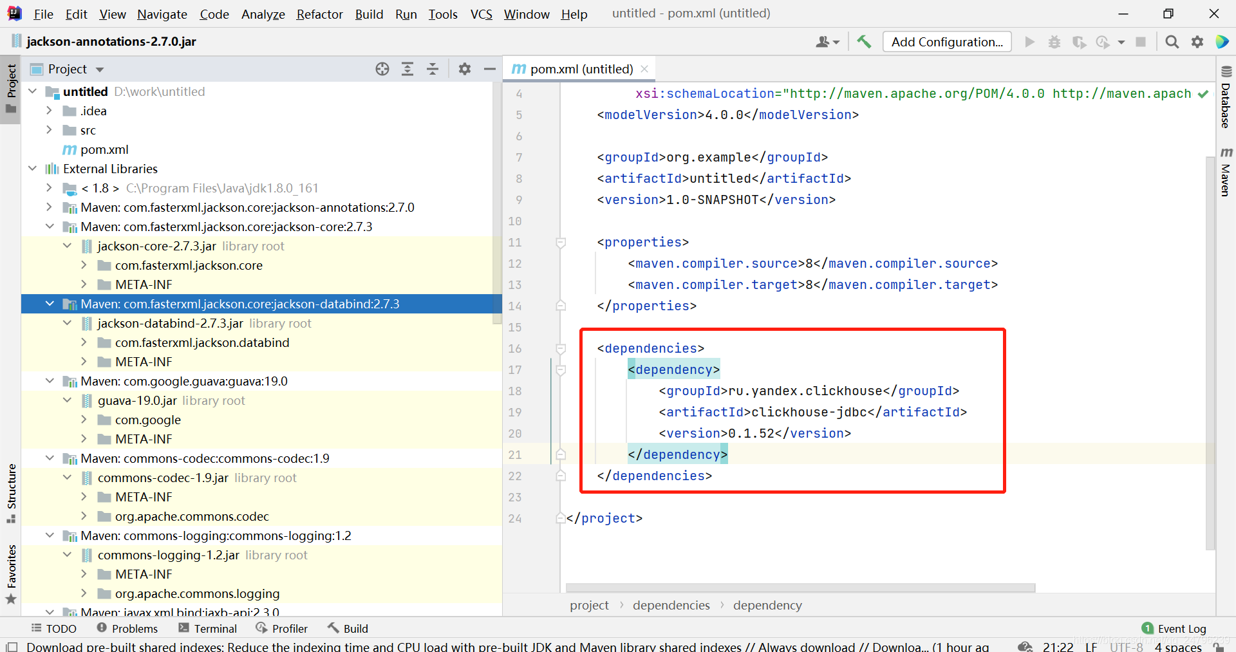Click the LF line separator status item
Viewport: 1236px width, 652px height.
[1091, 647]
